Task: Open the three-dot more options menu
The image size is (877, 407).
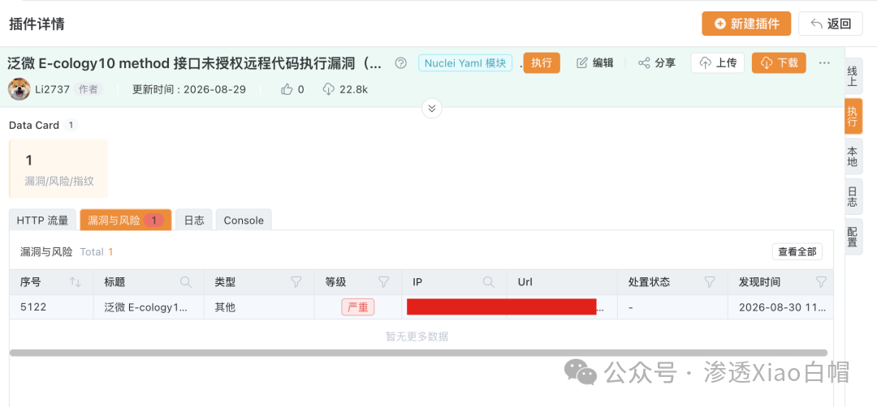Action: pos(824,62)
